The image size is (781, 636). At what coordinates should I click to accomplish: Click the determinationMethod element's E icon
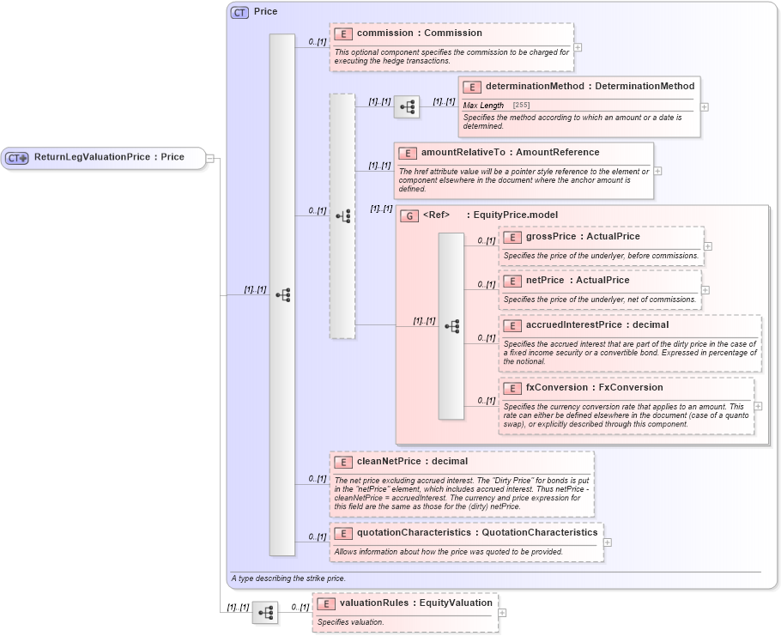471,87
